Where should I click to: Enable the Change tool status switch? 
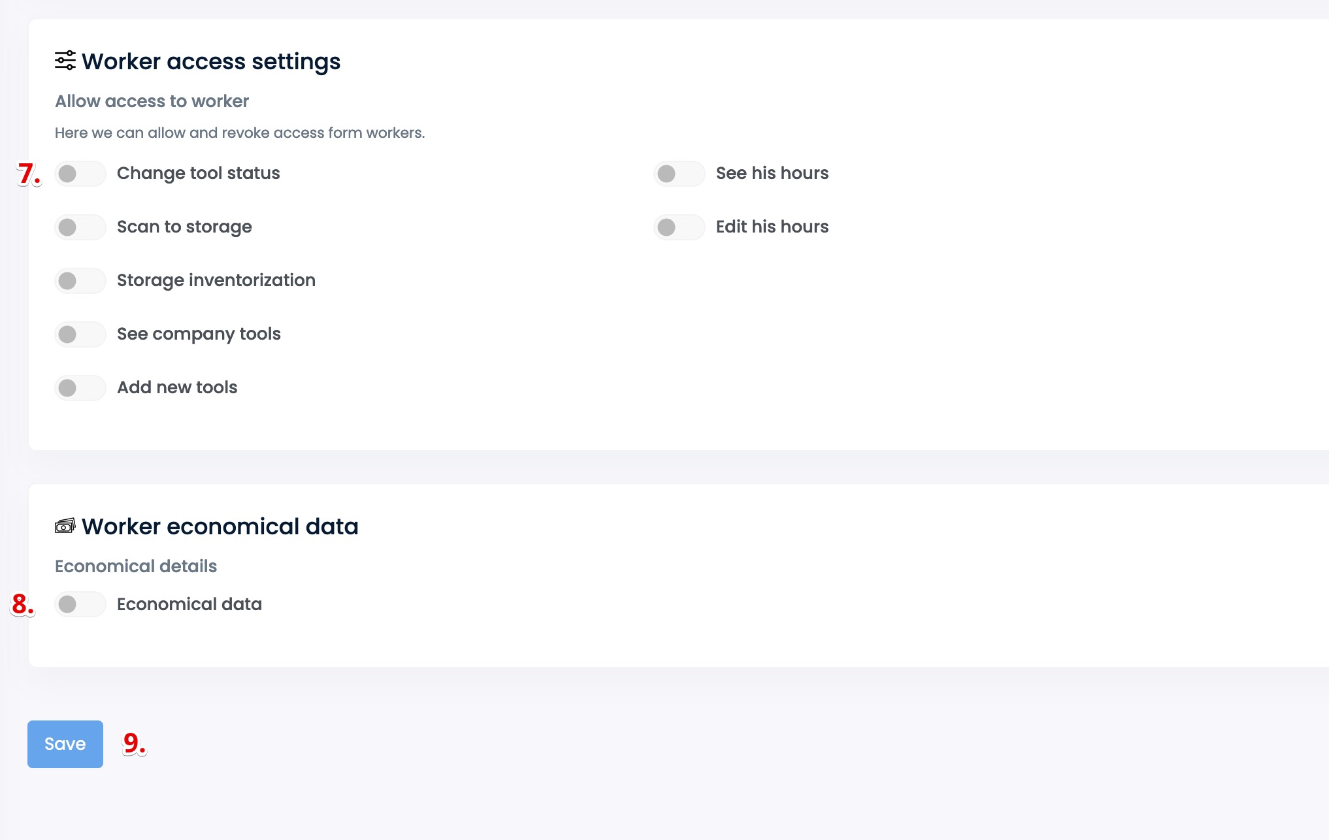tap(80, 174)
